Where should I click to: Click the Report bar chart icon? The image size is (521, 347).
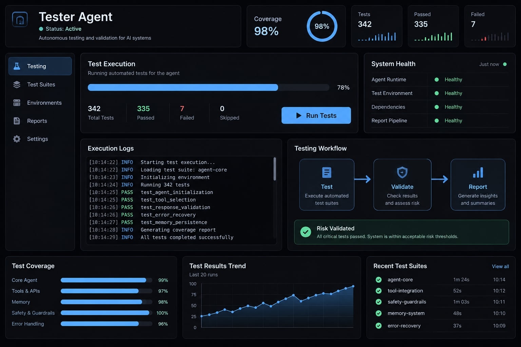(478, 172)
